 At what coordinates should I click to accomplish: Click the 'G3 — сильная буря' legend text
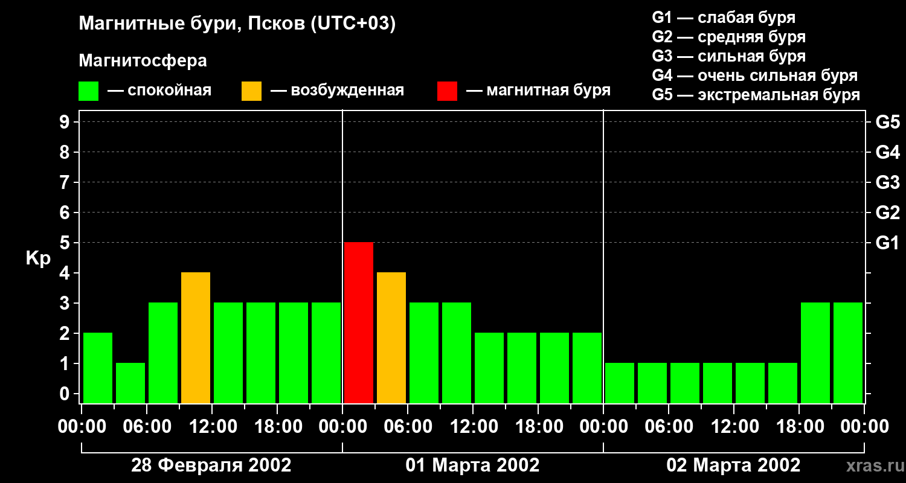[728, 56]
